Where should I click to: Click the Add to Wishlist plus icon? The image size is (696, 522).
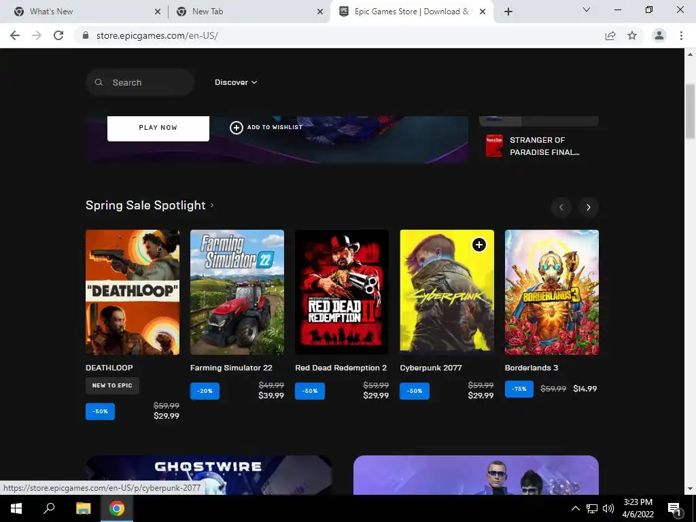click(x=236, y=128)
